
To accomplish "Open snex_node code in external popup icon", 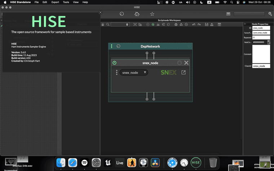I will 183,72.
